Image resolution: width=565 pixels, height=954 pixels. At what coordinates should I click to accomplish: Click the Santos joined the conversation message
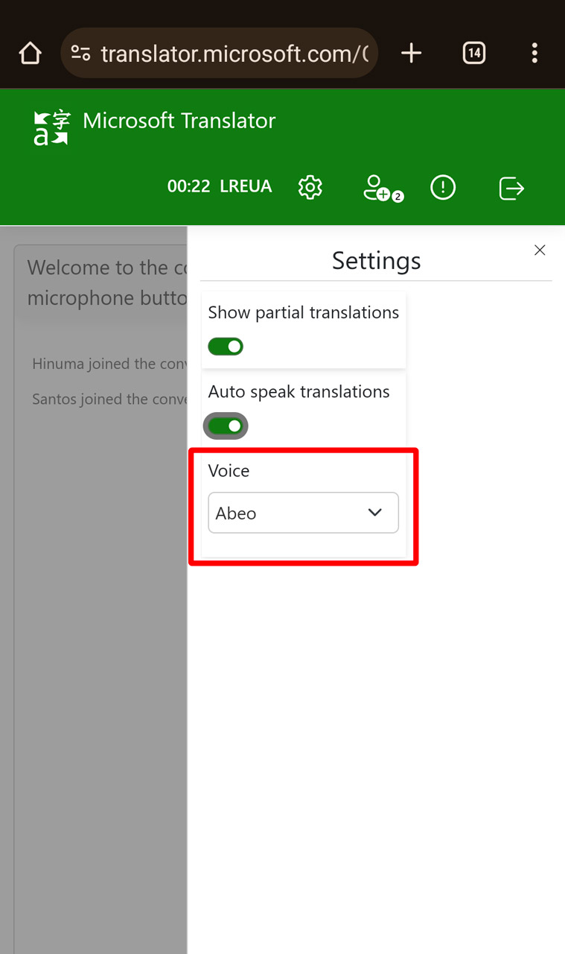coord(109,399)
